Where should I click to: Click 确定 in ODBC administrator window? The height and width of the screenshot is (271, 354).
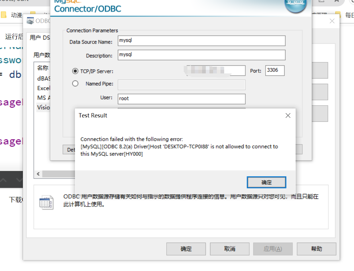click(x=186, y=249)
